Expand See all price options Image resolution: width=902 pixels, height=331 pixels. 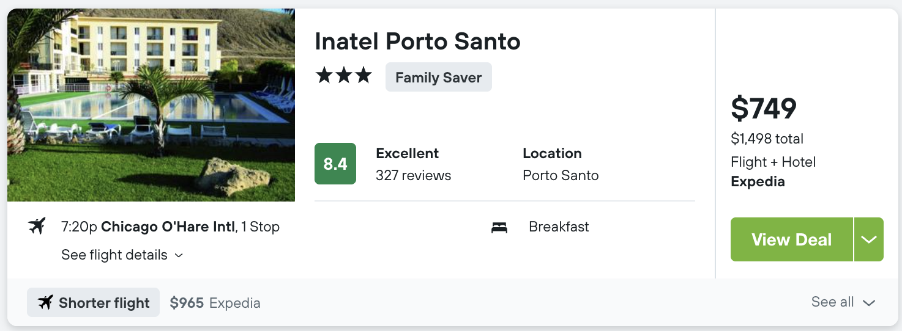point(843,302)
